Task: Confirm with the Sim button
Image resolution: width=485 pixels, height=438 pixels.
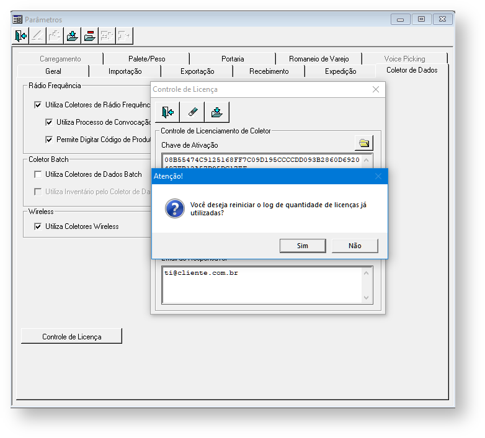Action: pos(303,246)
